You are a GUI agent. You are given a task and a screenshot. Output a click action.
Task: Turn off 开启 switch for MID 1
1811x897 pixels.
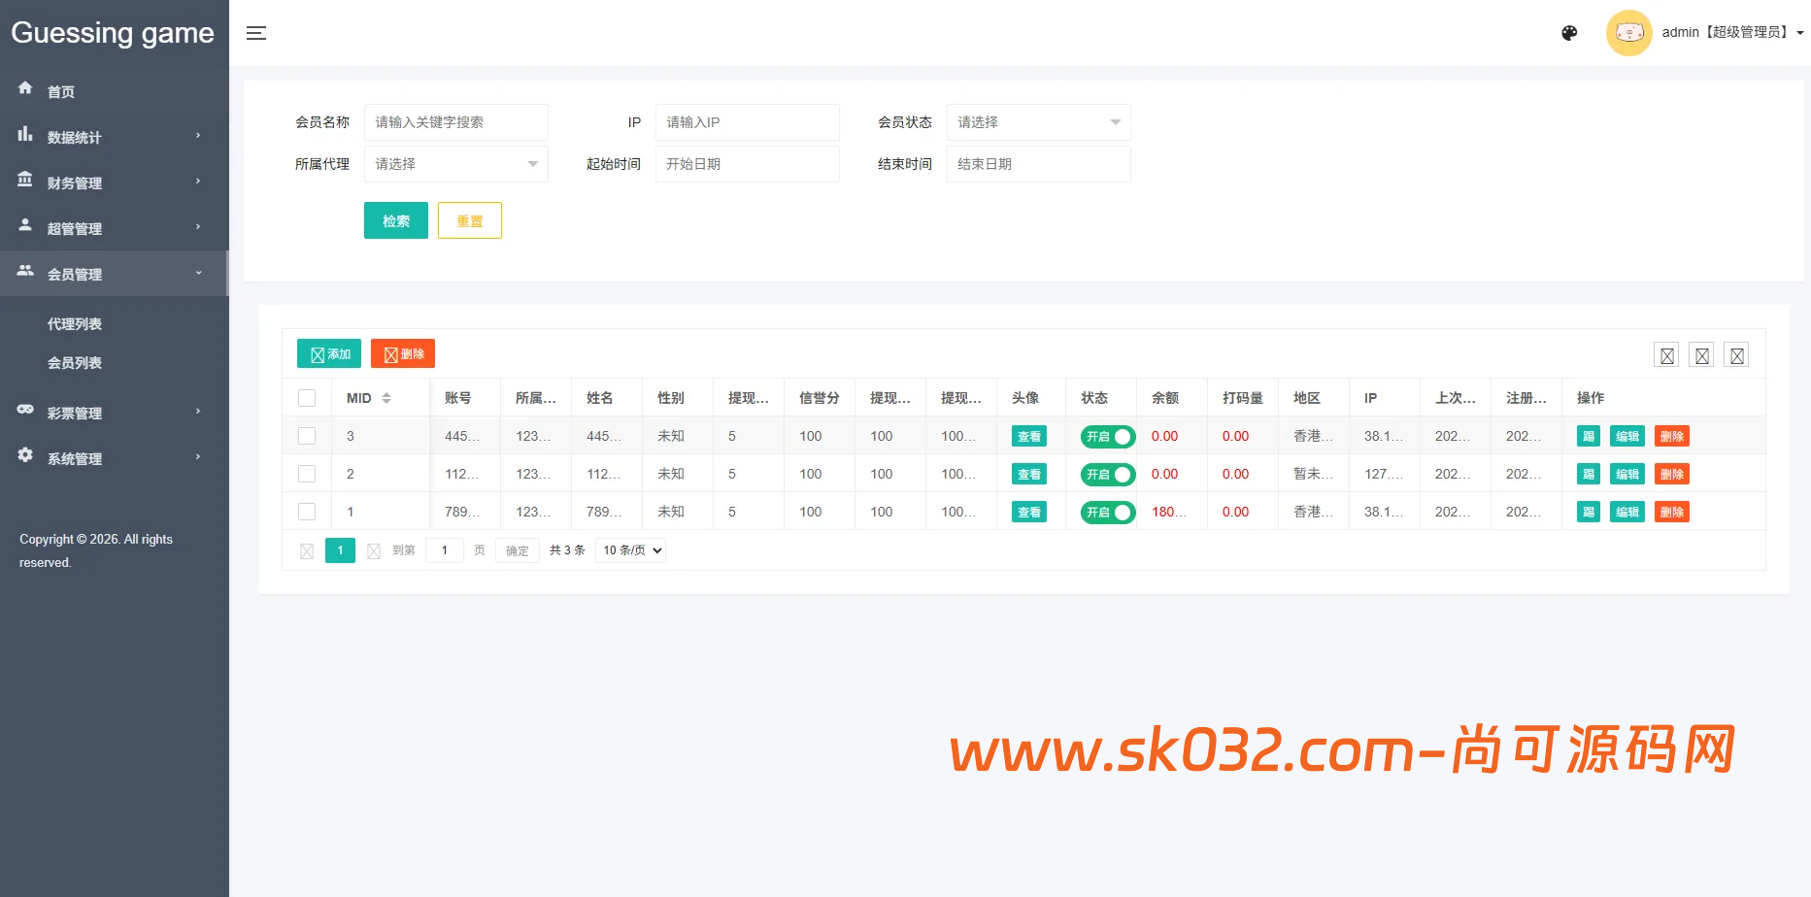pos(1107,513)
